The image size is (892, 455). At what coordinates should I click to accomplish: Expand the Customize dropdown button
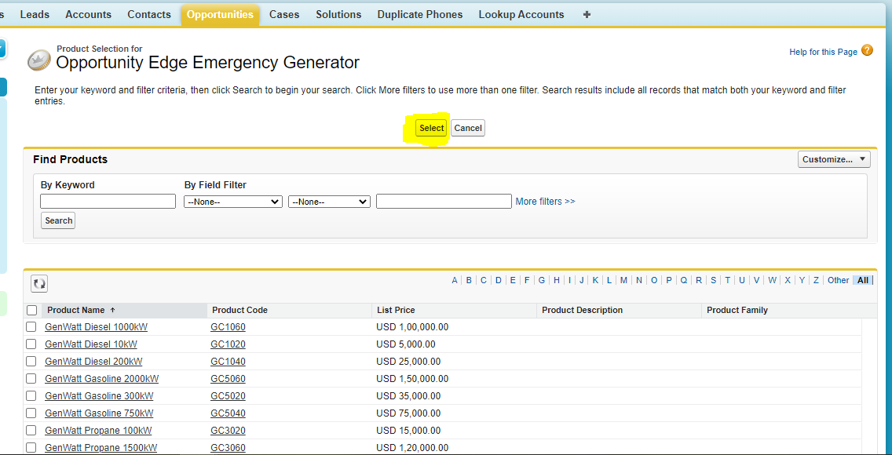(x=834, y=159)
